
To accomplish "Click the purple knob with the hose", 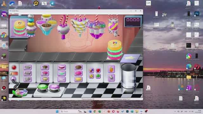I will click(13, 79).
